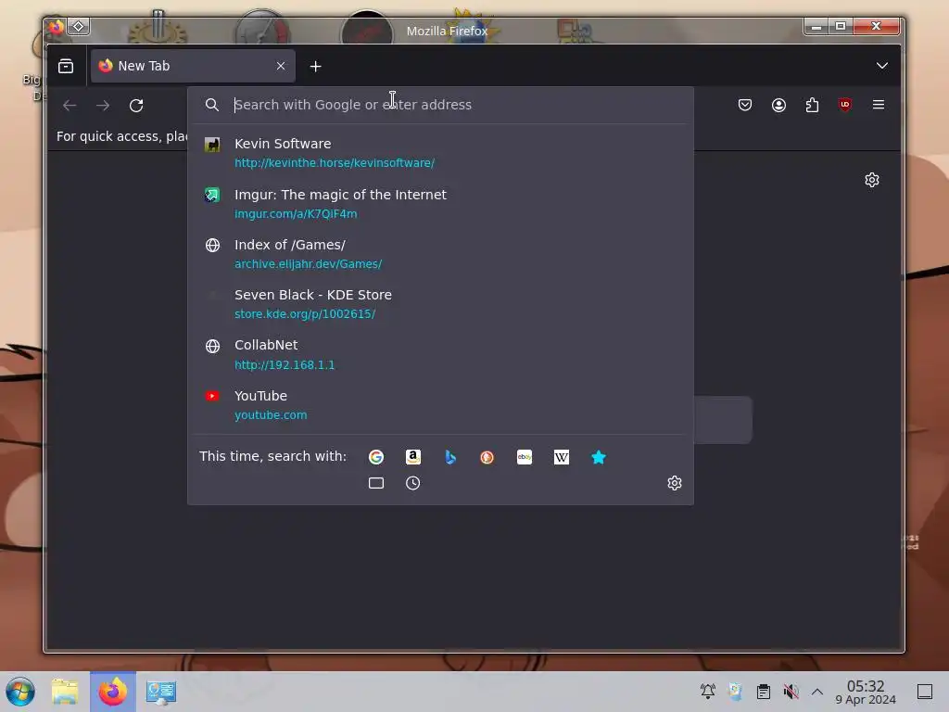This screenshot has width=949, height=712.
Task: Open the Firefox View icon in tab bar
Action: [x=66, y=66]
